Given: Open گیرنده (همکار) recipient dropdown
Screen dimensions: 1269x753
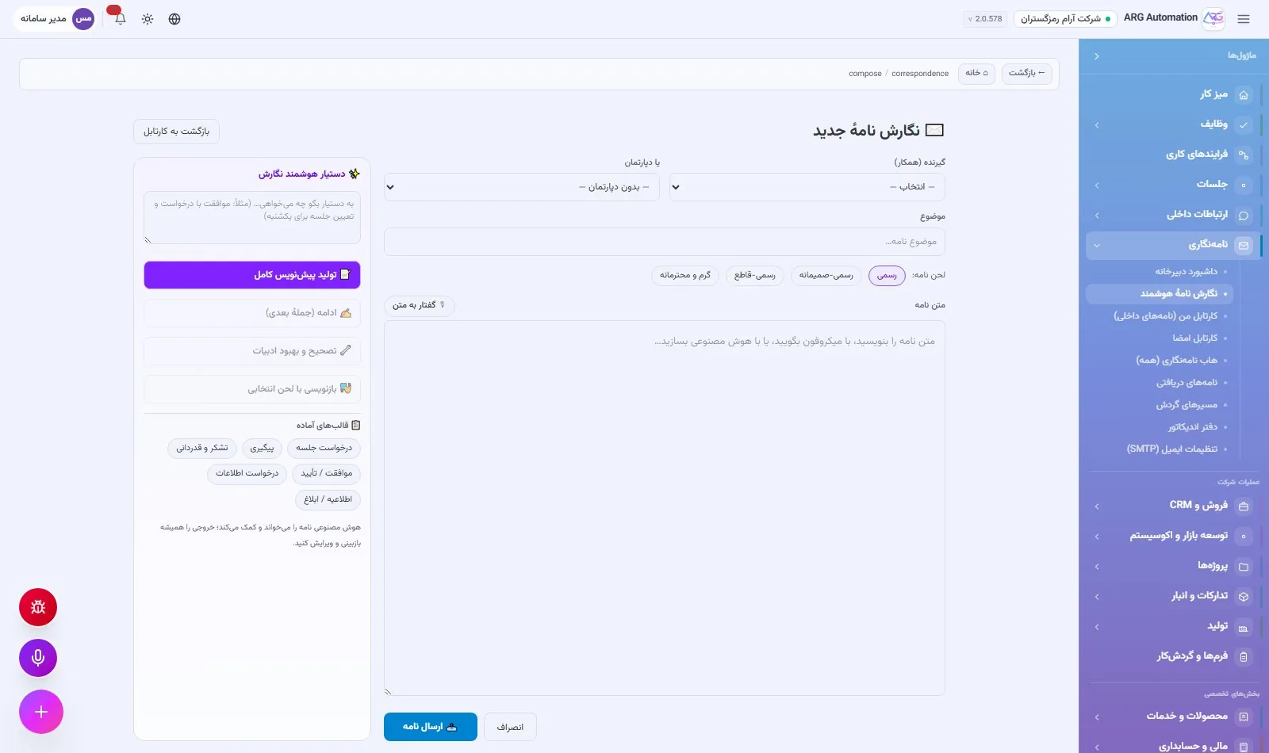Looking at the screenshot, I should 807,187.
